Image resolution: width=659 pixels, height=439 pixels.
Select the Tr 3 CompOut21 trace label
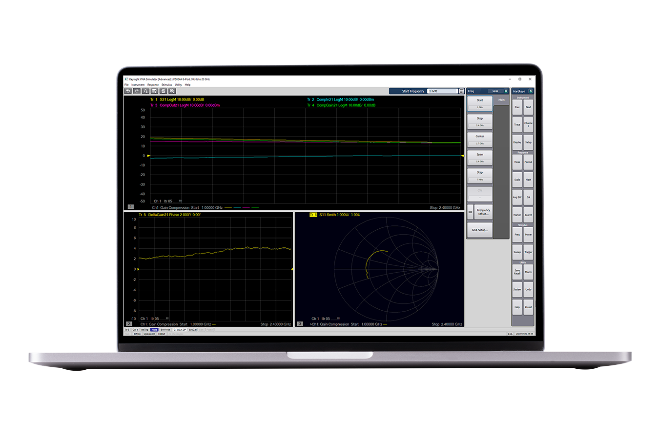click(185, 105)
